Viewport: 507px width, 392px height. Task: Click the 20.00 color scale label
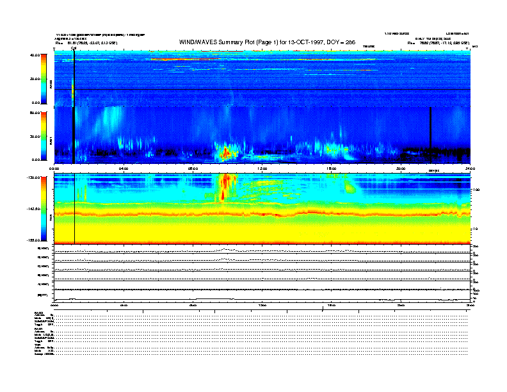(x=35, y=79)
